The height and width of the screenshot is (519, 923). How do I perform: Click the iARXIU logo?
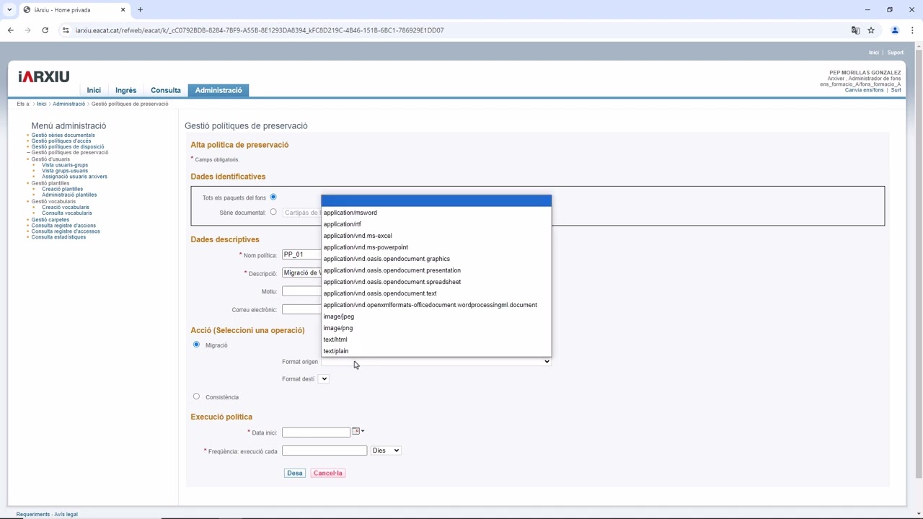pyautogui.click(x=44, y=76)
